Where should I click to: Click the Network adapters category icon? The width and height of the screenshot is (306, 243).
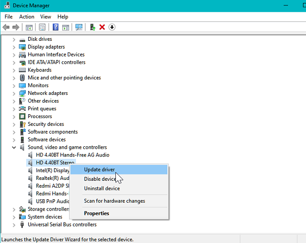(22, 93)
